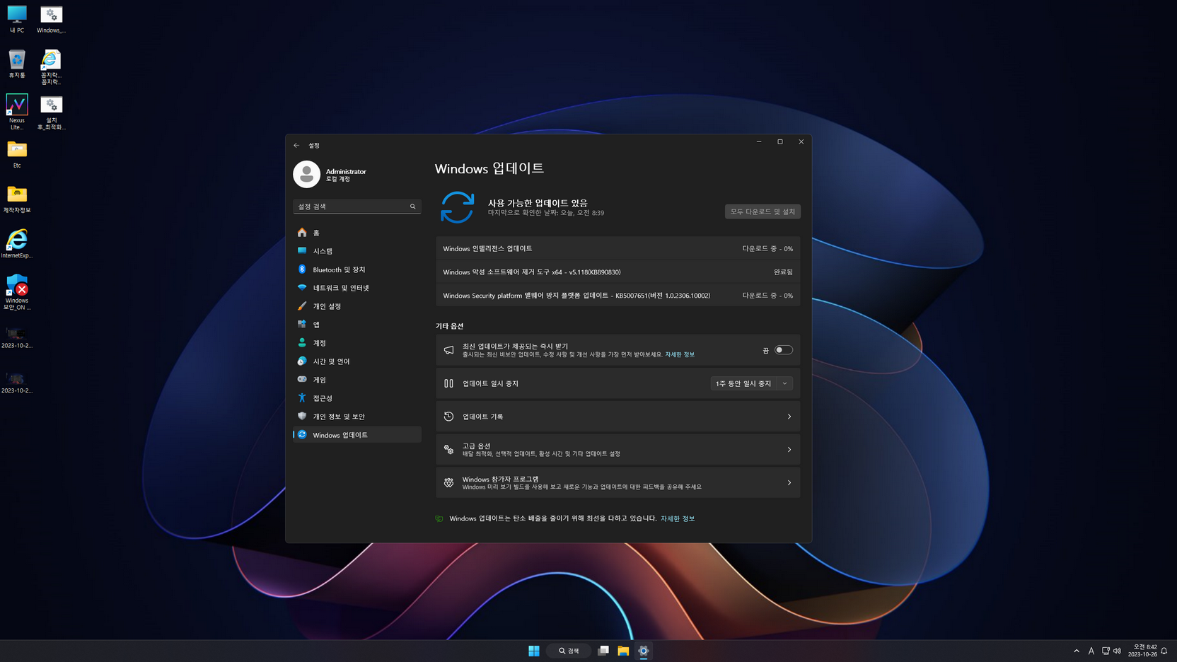Select the Windows_ settings file desktop icon
Screen dimensions: 1177x662
pos(51,19)
